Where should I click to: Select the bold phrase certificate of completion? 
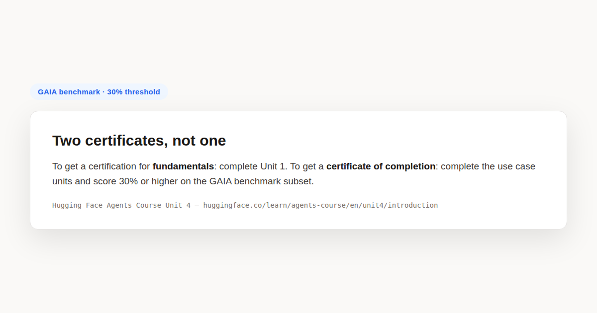tap(381, 166)
